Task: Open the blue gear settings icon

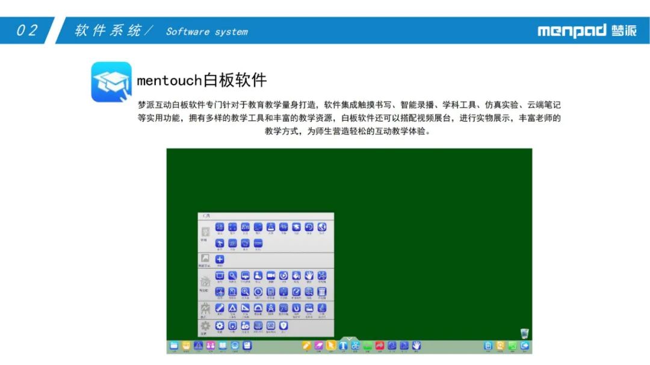Action: pos(220,326)
